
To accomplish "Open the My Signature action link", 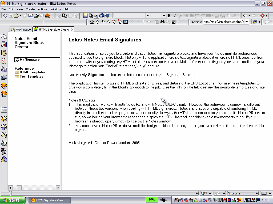I will 29,59.
